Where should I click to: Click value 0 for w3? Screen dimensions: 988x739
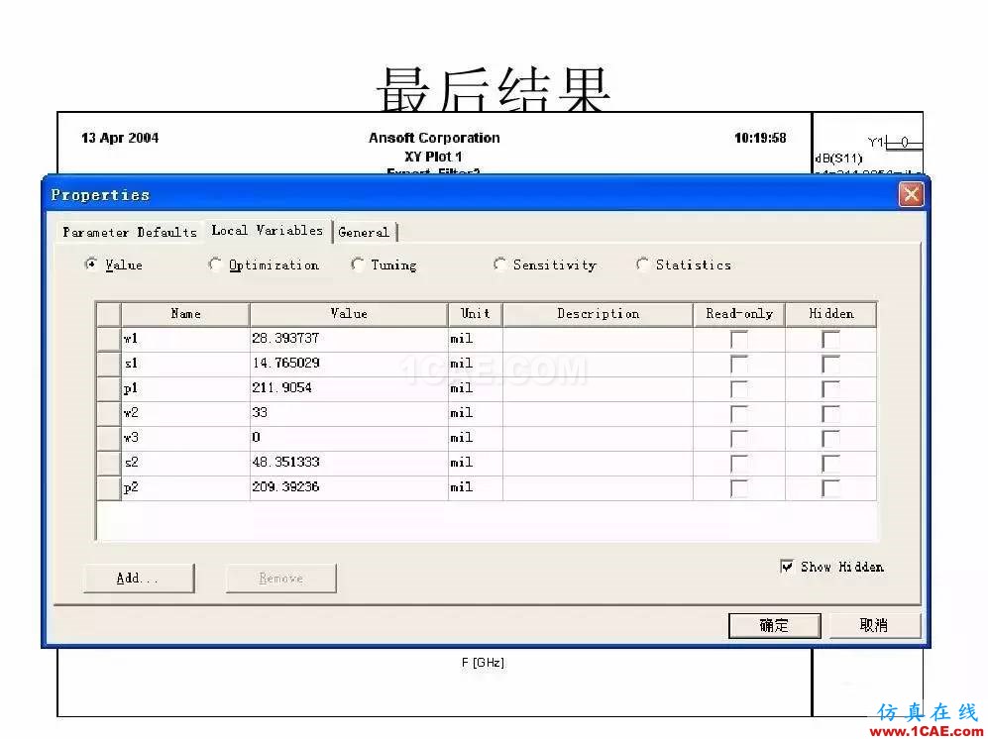349,437
